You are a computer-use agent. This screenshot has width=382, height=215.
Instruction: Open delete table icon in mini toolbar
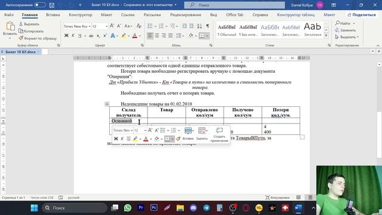[202, 131]
